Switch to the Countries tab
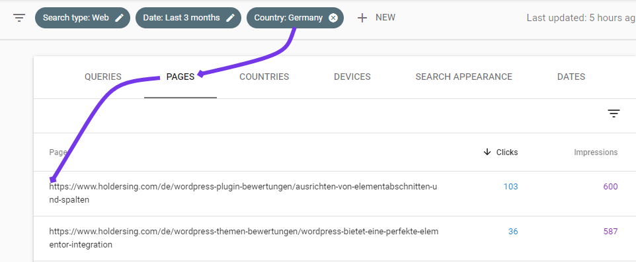 (264, 77)
